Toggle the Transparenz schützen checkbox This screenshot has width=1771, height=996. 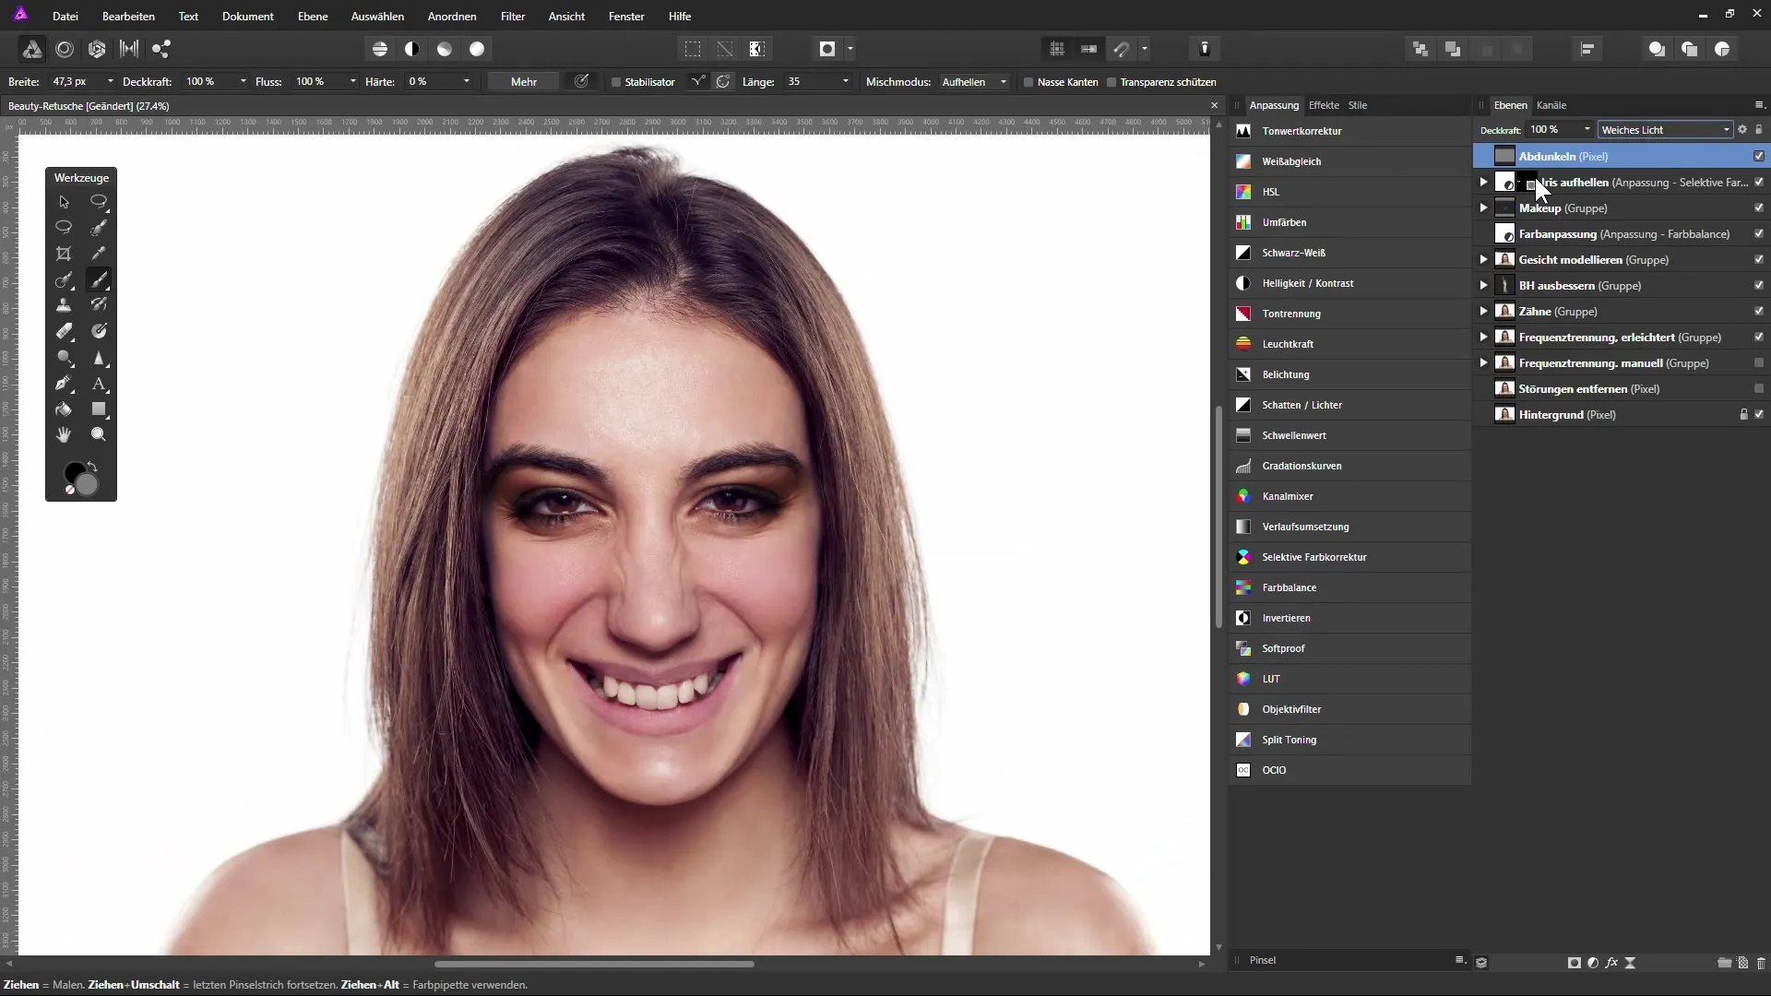pyautogui.click(x=1111, y=82)
